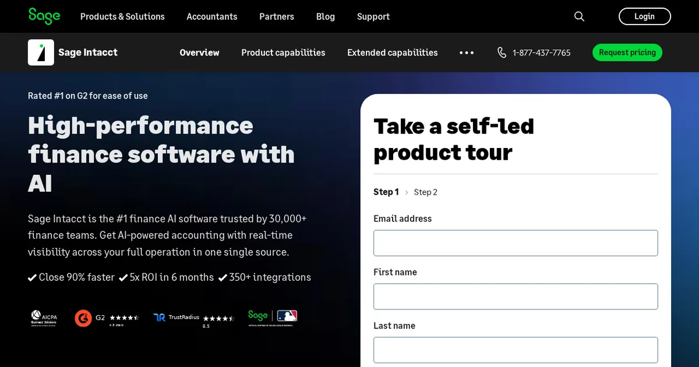Switch to Product capabilities tab
Screen dimensions: 699x367
pos(283,52)
